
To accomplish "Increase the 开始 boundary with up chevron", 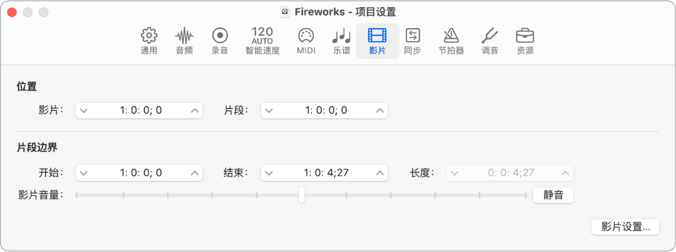I will coord(195,173).
